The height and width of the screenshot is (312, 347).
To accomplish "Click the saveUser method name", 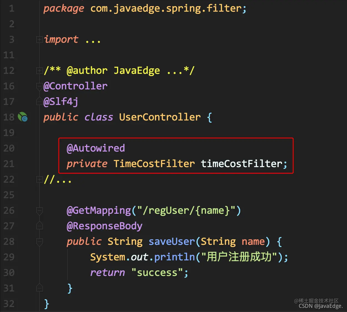I will [172, 241].
